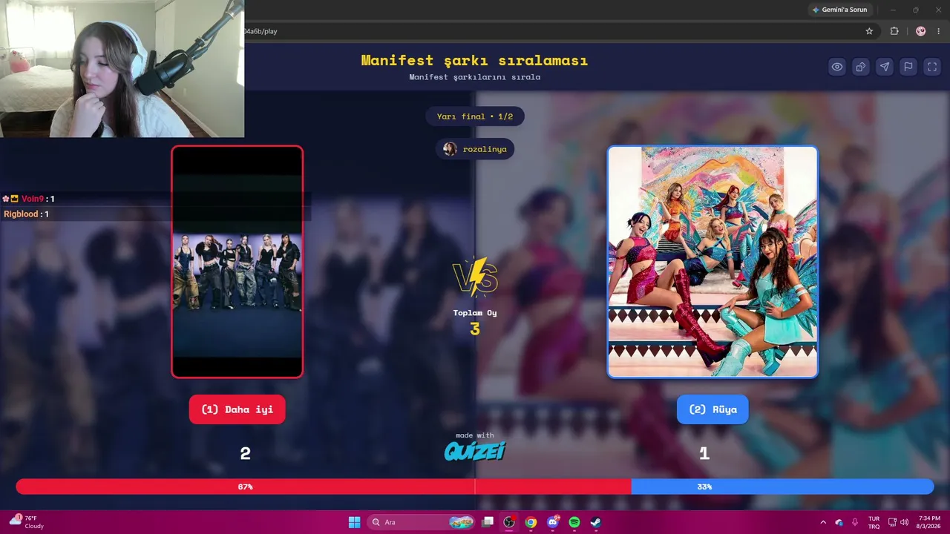Click the 'Yarı final • 1/2' round label
Screen dimensions: 950x534
point(475,116)
